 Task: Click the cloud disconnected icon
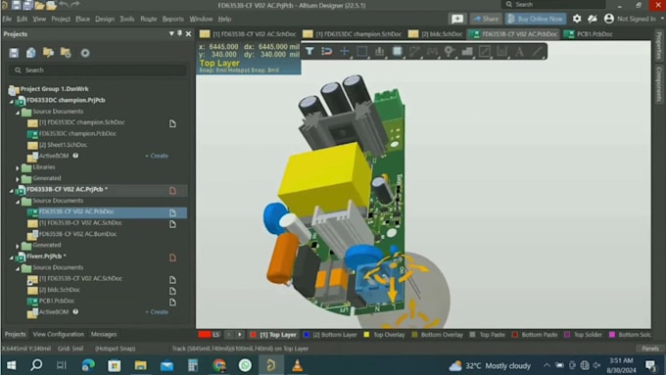[593, 19]
